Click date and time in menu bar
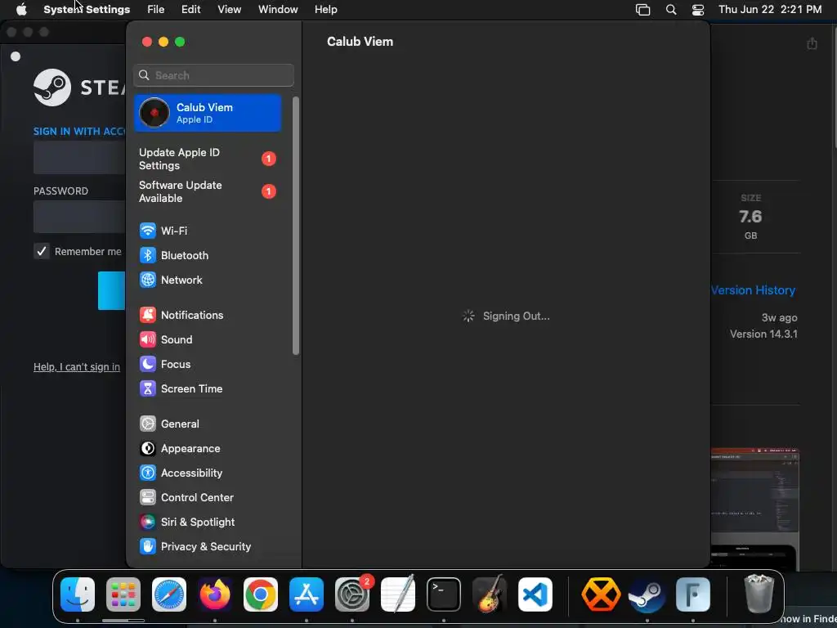This screenshot has width=837, height=628. coord(770,10)
